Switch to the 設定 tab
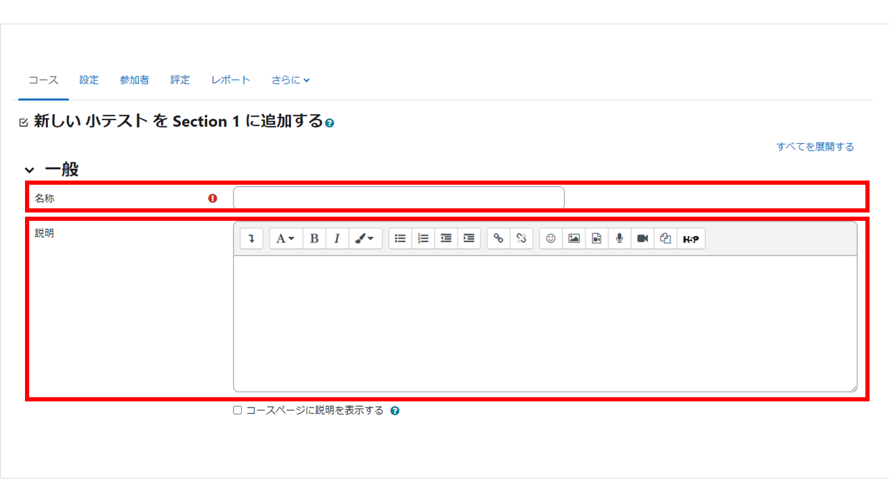This screenshot has width=889, height=500. click(89, 80)
